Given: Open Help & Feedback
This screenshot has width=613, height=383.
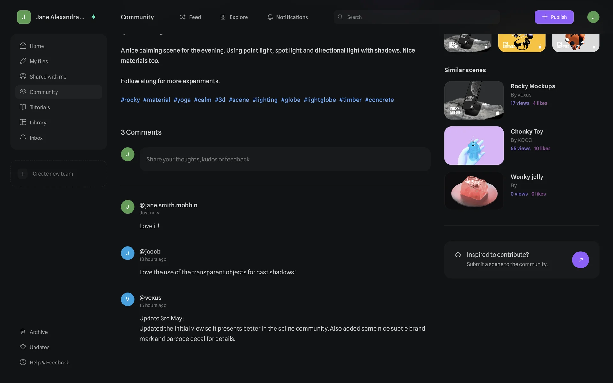Looking at the screenshot, I should pos(49,363).
